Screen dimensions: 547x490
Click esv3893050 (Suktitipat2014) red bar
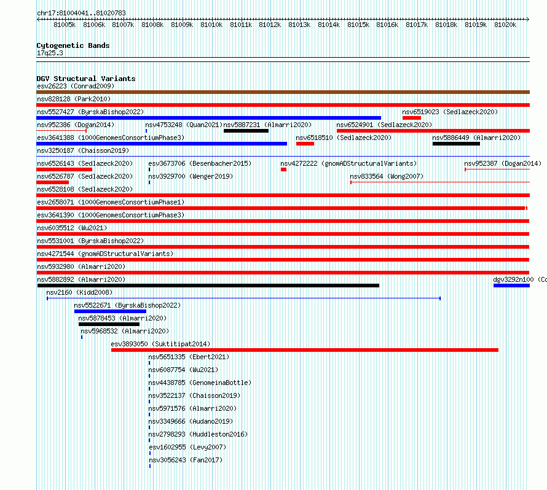(x=305, y=350)
